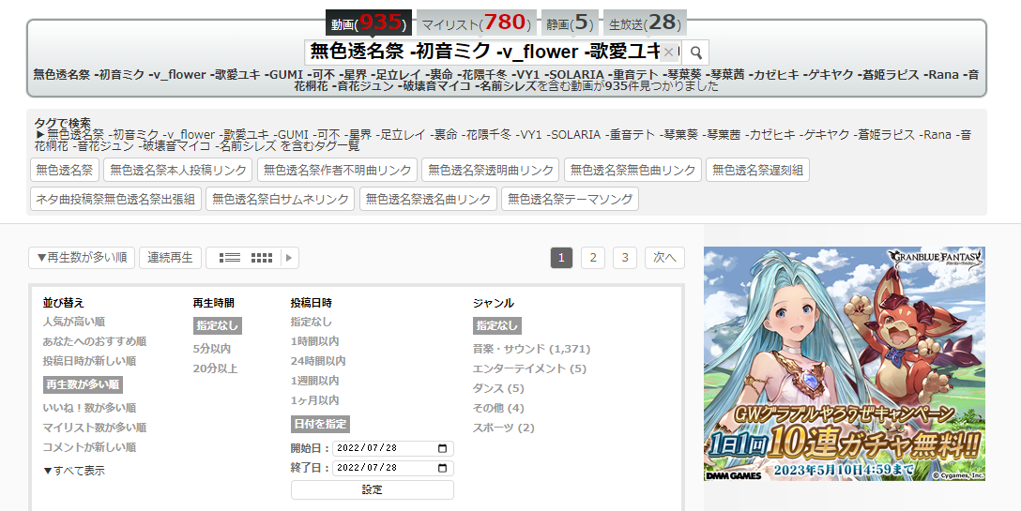Filter duration to 5分以内
Image resolution: width=1021 pixels, height=511 pixels.
click(212, 349)
